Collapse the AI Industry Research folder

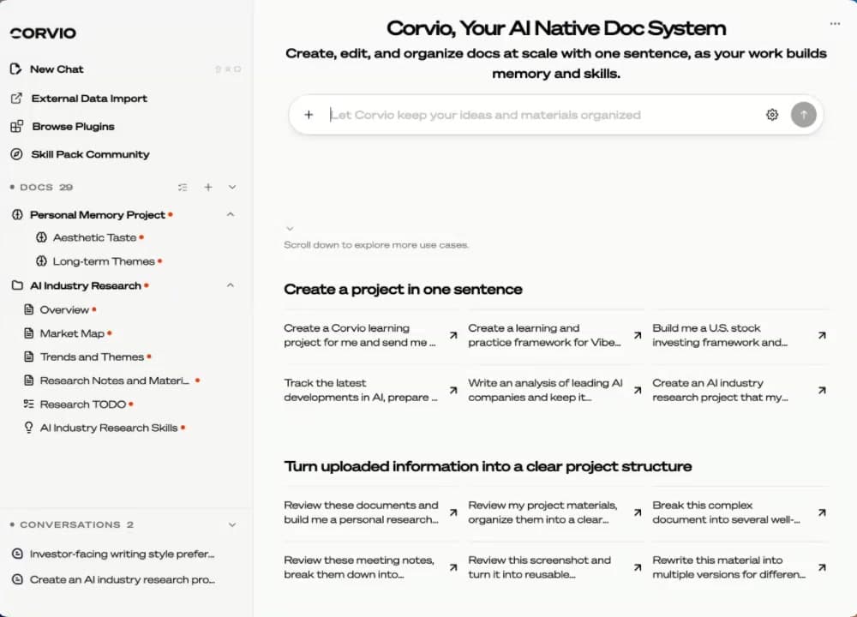point(231,285)
